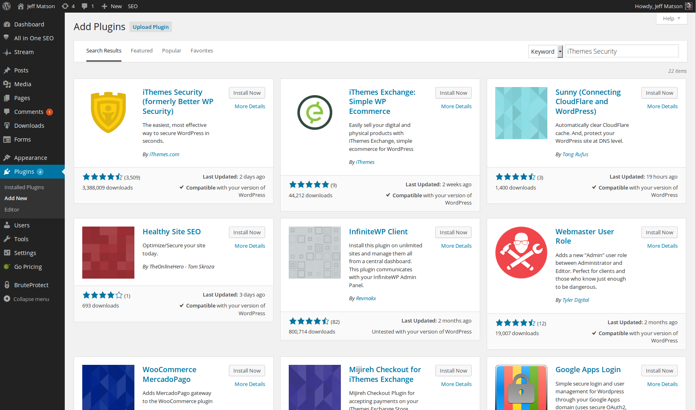Click the Settings icon in sidebar
Viewport: 696px width, 410px height.
tap(7, 253)
